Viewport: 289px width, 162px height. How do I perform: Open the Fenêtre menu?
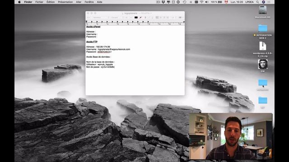(89, 2)
